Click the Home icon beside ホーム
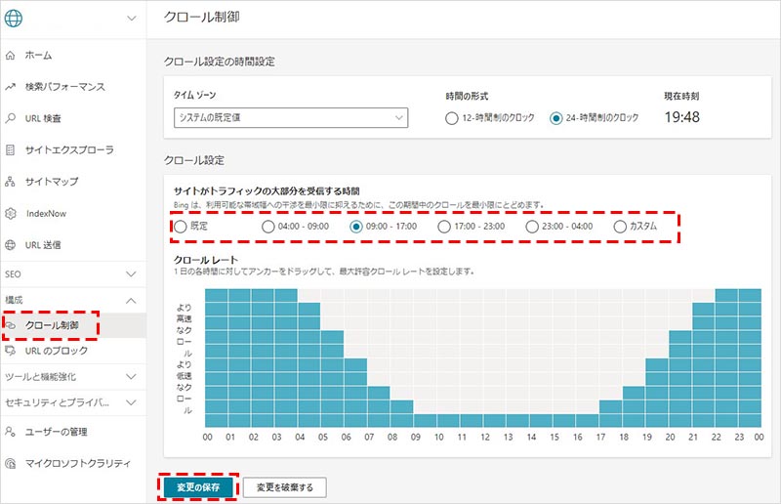The image size is (781, 504). click(x=10, y=55)
